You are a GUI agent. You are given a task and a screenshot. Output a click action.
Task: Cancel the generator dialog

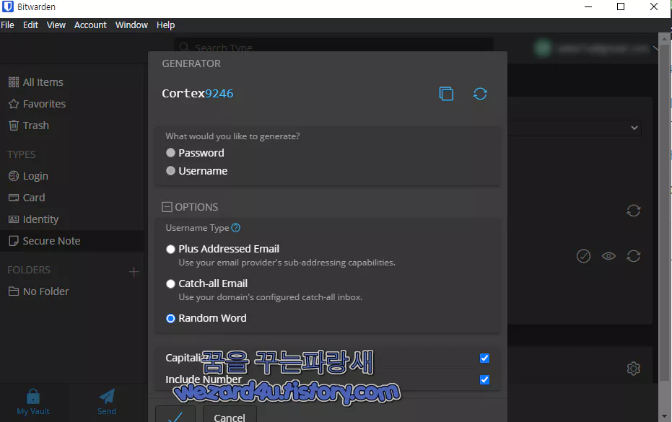(230, 415)
